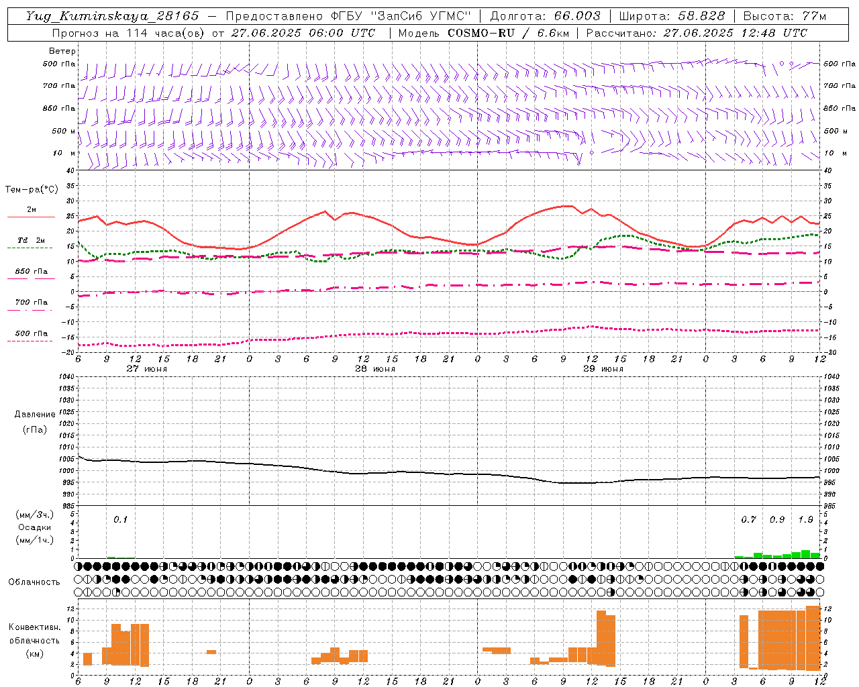Click the precipitation value 0.9
This screenshot has width=859, height=687.
pos(777,520)
